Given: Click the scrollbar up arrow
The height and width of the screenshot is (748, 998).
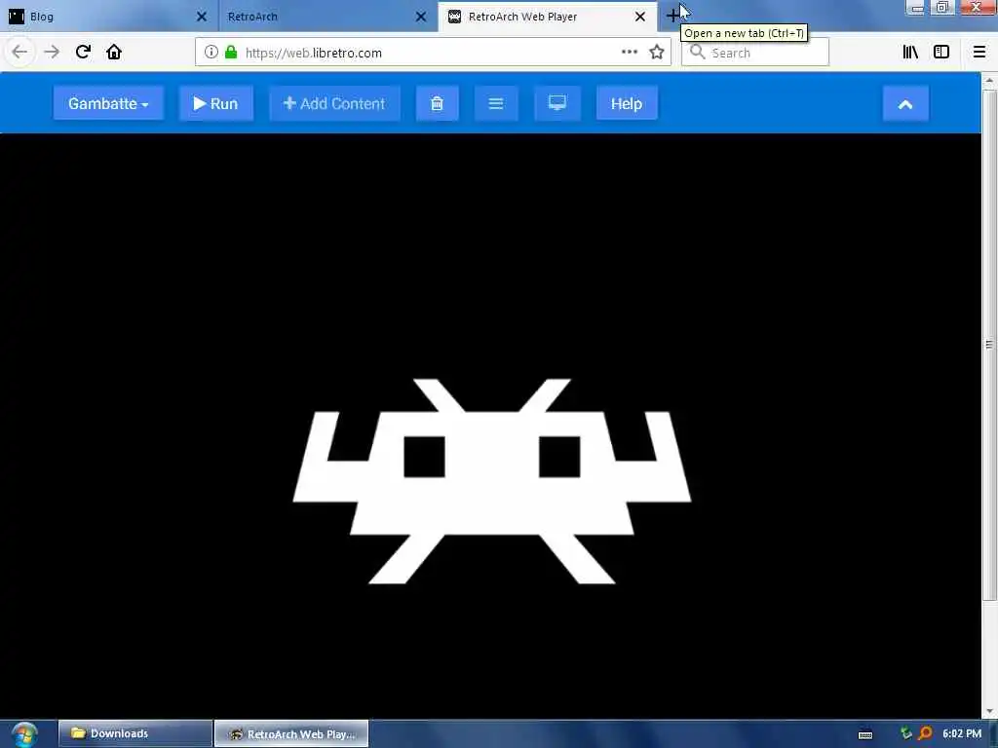Looking at the screenshot, I should [989, 81].
